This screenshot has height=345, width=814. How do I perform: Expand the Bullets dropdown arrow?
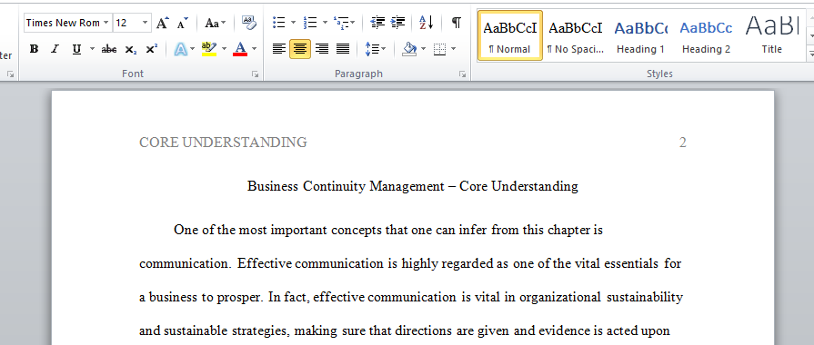(x=293, y=23)
